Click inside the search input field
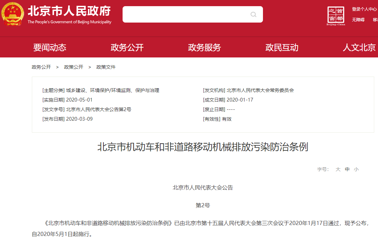Viewport: 378px width, 239px height. pos(188,14)
